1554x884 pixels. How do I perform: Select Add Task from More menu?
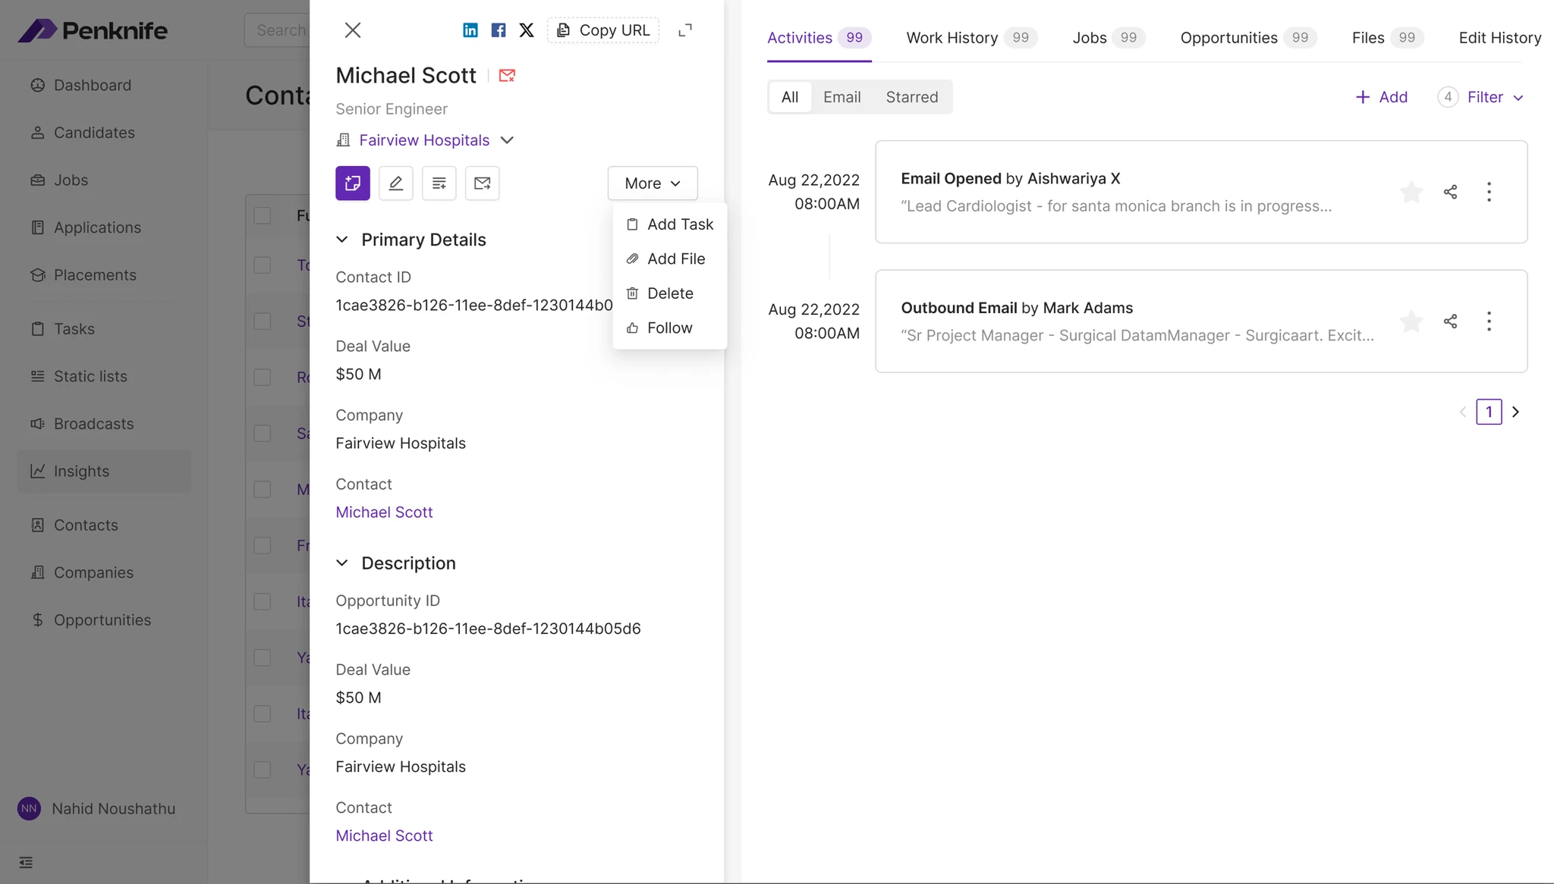click(x=670, y=224)
